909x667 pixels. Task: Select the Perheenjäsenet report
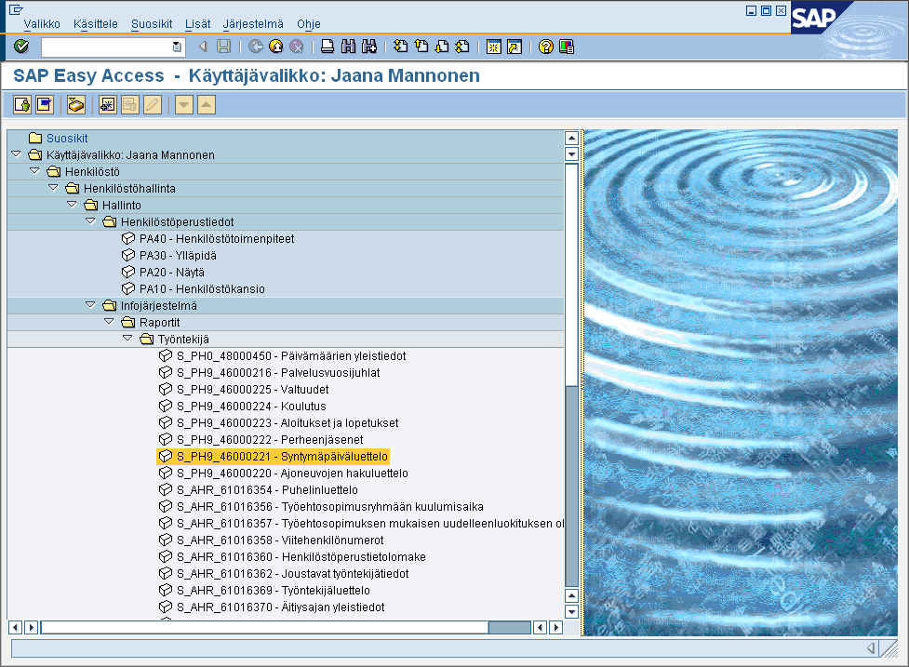(x=270, y=440)
